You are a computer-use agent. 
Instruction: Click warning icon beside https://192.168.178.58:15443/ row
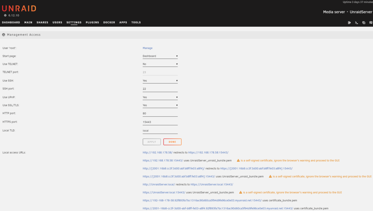tap(238, 160)
